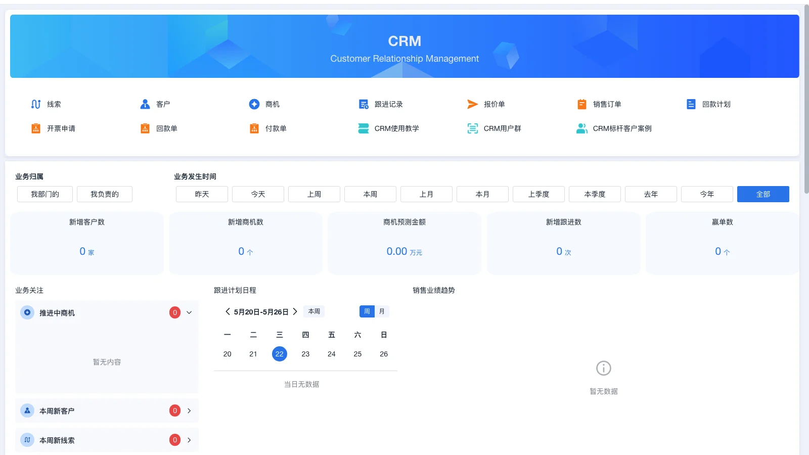809x455 pixels.
Task: Open the 销售订单 module
Action: point(606,104)
